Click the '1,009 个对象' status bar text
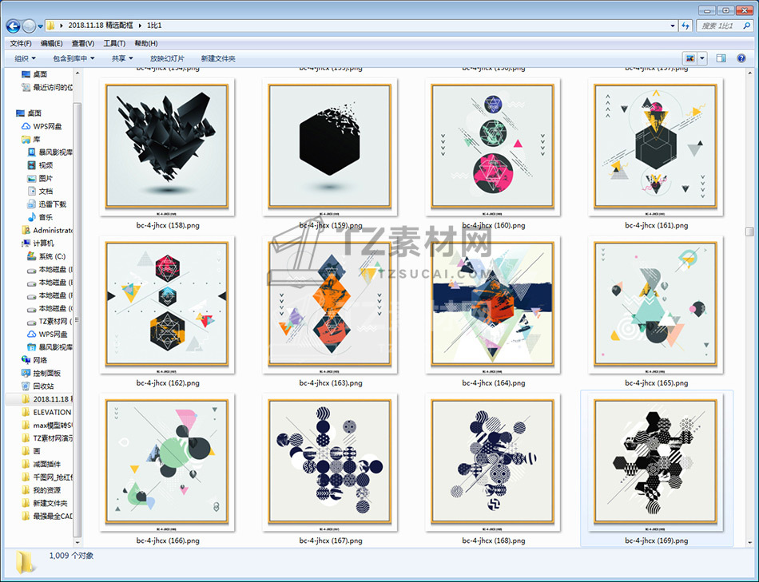The image size is (759, 582). [x=71, y=556]
